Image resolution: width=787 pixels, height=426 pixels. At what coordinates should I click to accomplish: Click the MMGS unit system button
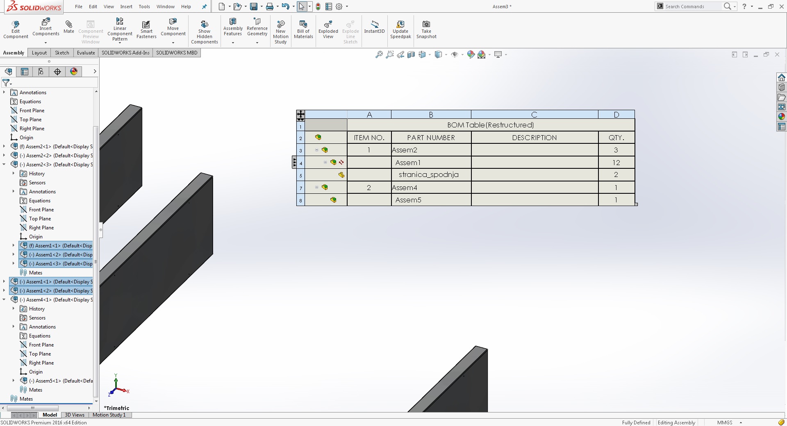pos(725,423)
